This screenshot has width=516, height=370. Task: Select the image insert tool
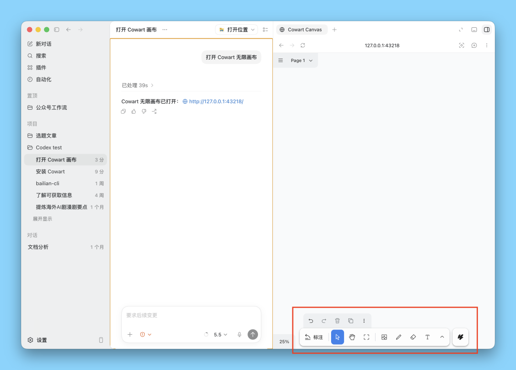pos(384,337)
